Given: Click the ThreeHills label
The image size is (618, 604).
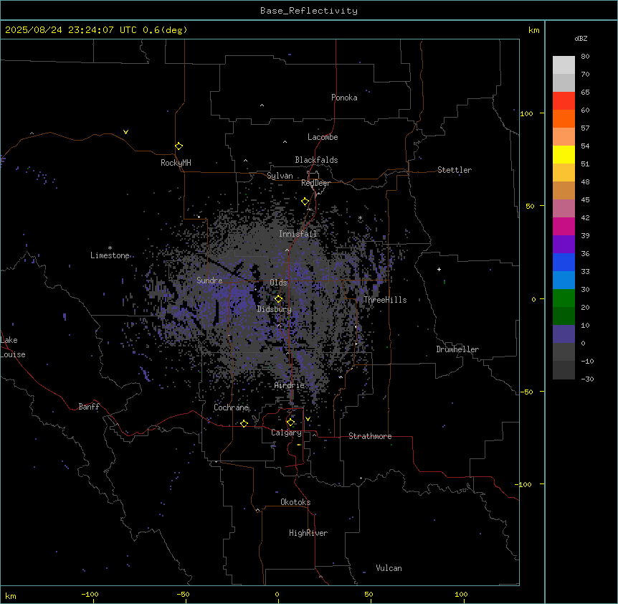Looking at the screenshot, I should 385,300.
